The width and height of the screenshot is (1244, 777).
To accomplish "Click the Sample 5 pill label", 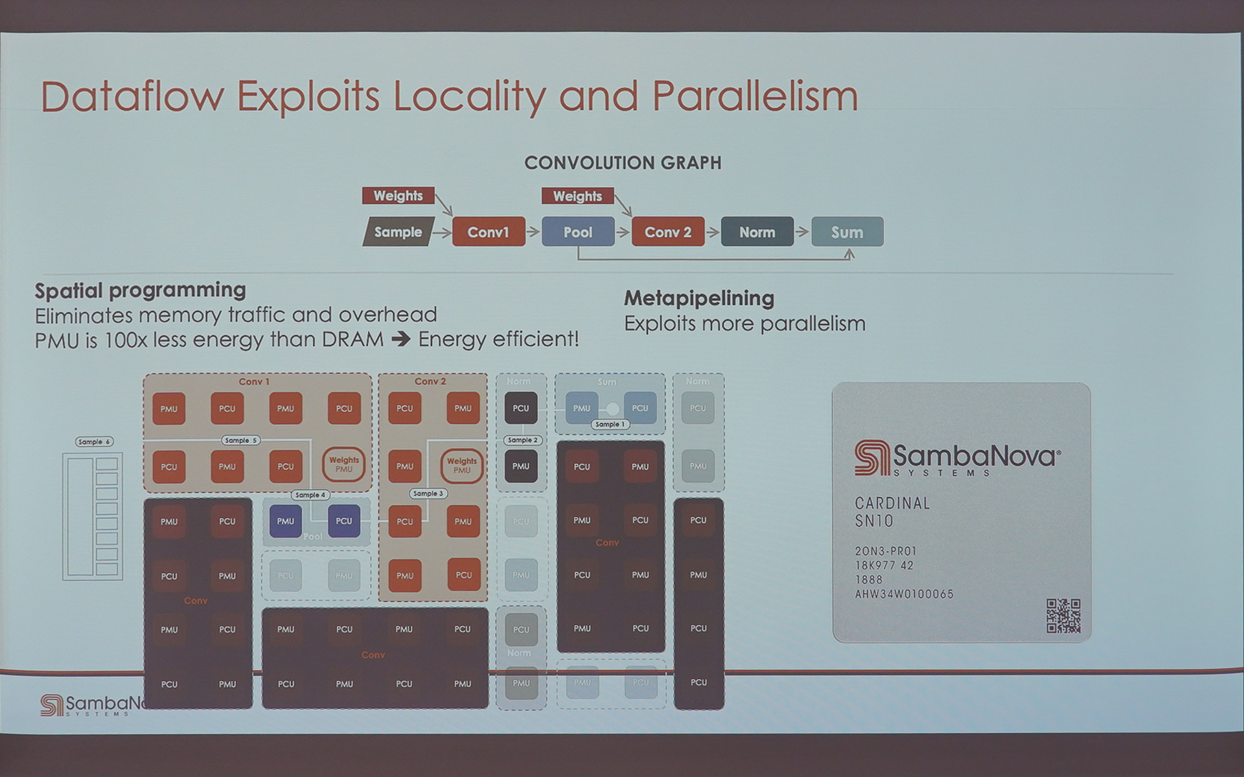I will point(240,440).
